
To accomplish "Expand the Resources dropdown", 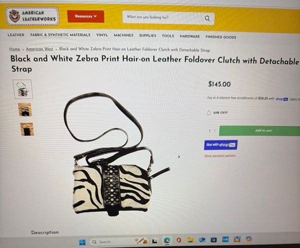I will pos(85,16).
